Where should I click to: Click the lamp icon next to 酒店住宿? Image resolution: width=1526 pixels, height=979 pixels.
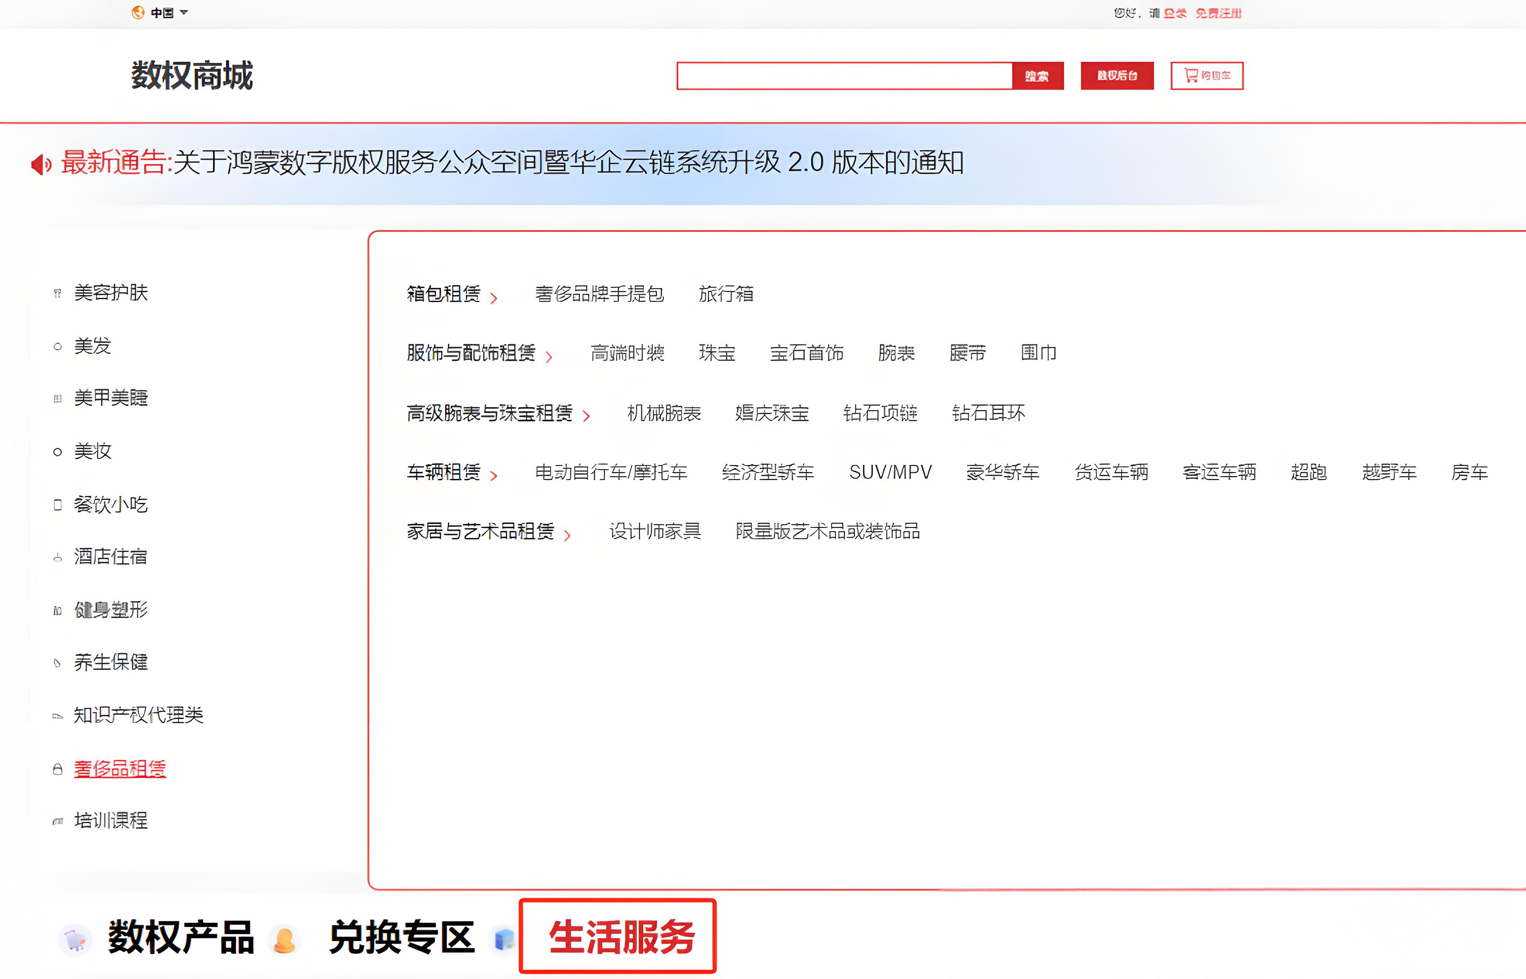(x=57, y=557)
